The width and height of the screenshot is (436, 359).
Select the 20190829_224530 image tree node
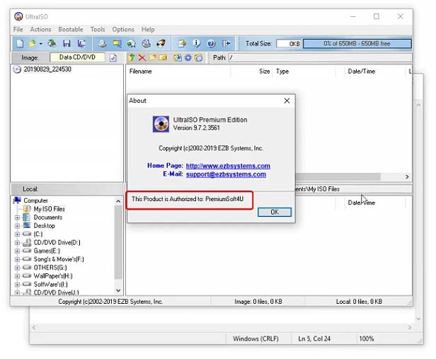tap(47, 69)
